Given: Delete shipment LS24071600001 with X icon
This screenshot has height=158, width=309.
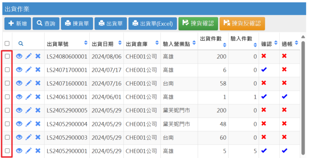Looking at the screenshot, I should pos(38,83).
